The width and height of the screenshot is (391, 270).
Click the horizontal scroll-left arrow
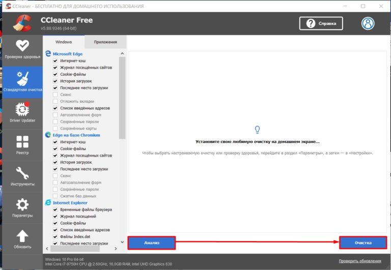(x=47, y=248)
